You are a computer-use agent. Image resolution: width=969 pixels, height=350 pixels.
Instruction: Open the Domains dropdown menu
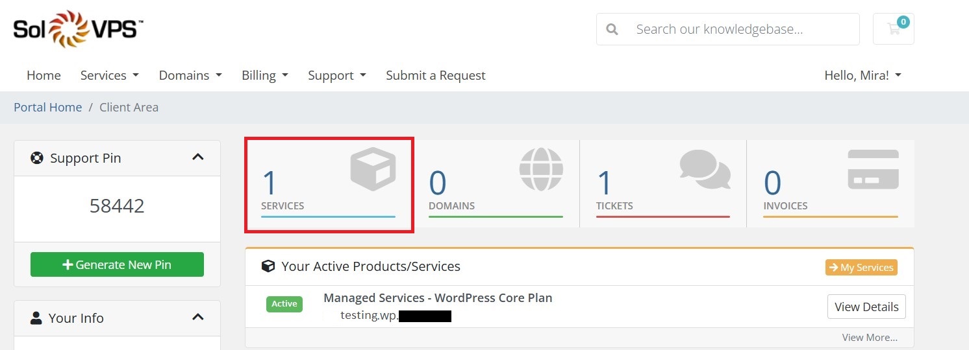coord(190,75)
